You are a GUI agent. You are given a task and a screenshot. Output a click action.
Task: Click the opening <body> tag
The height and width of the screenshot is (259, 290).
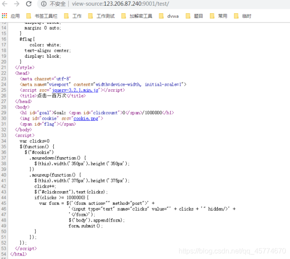pos(22,107)
